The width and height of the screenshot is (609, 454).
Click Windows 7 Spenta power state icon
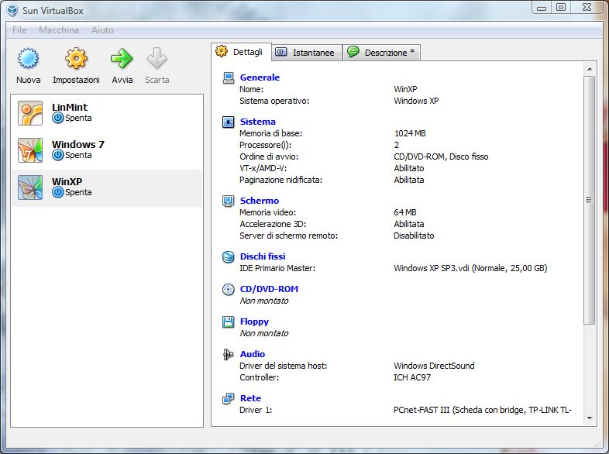(58, 156)
